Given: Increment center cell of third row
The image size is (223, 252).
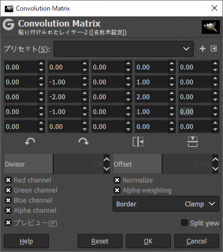Looking at the screenshot, I should (x=128, y=93).
